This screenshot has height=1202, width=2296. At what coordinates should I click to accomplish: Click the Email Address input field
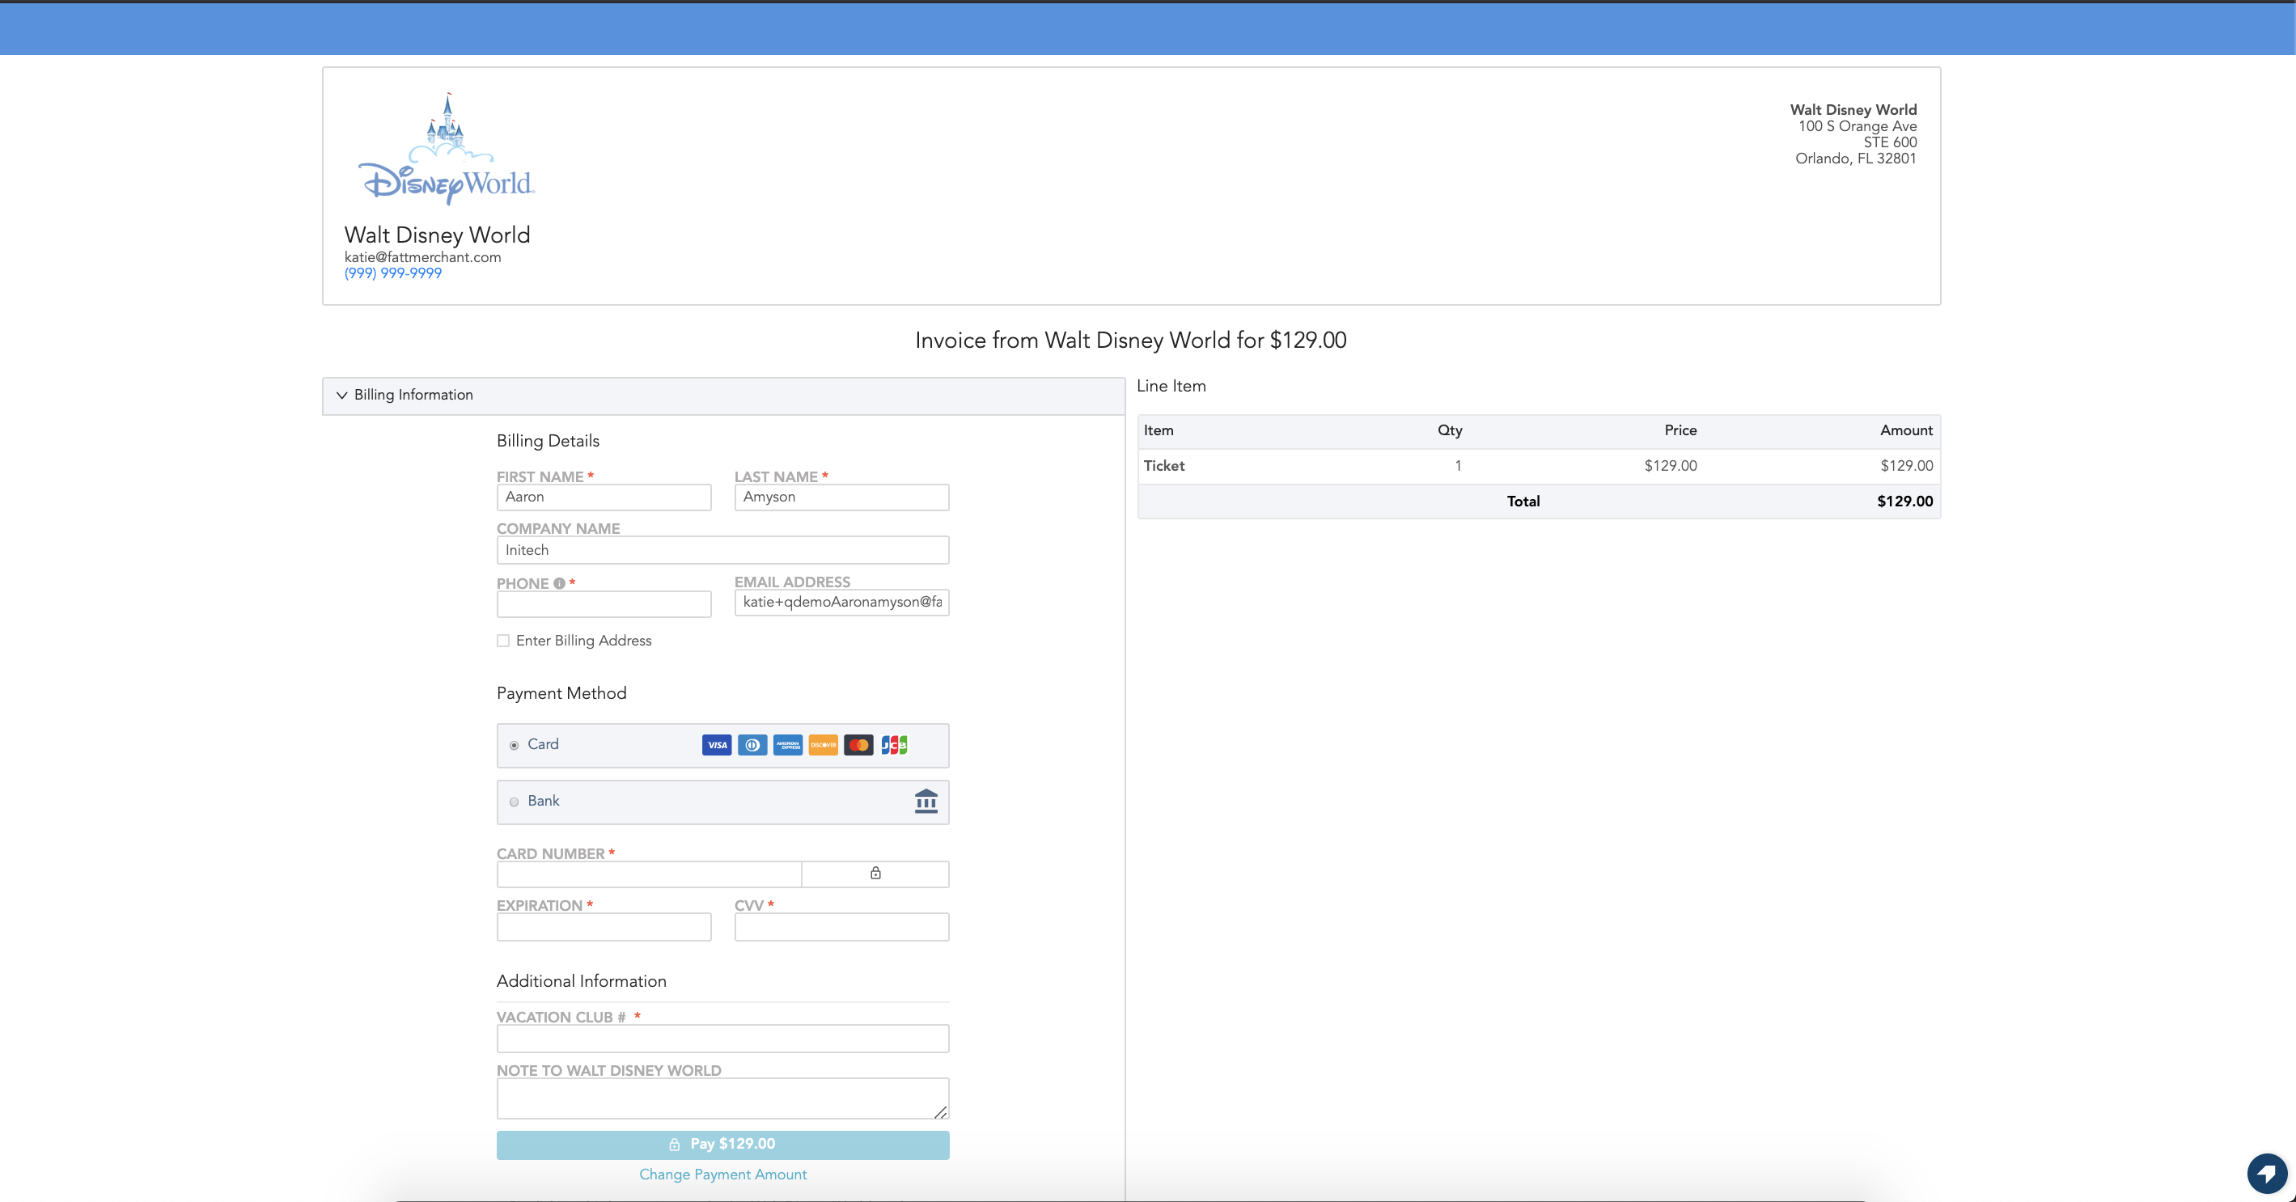click(x=841, y=603)
